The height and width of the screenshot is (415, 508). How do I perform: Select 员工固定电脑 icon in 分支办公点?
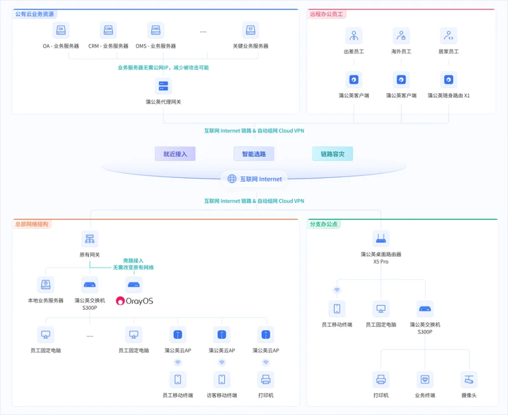[x=381, y=309]
